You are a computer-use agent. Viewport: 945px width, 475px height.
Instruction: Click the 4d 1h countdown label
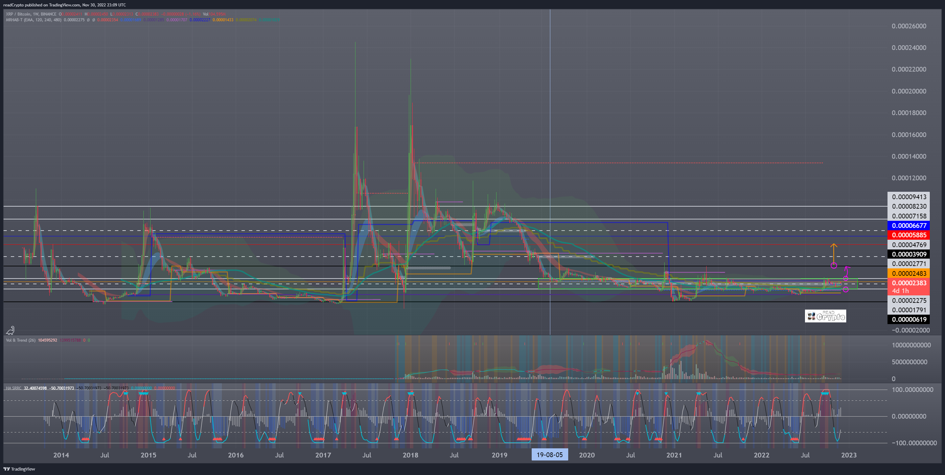pos(901,291)
